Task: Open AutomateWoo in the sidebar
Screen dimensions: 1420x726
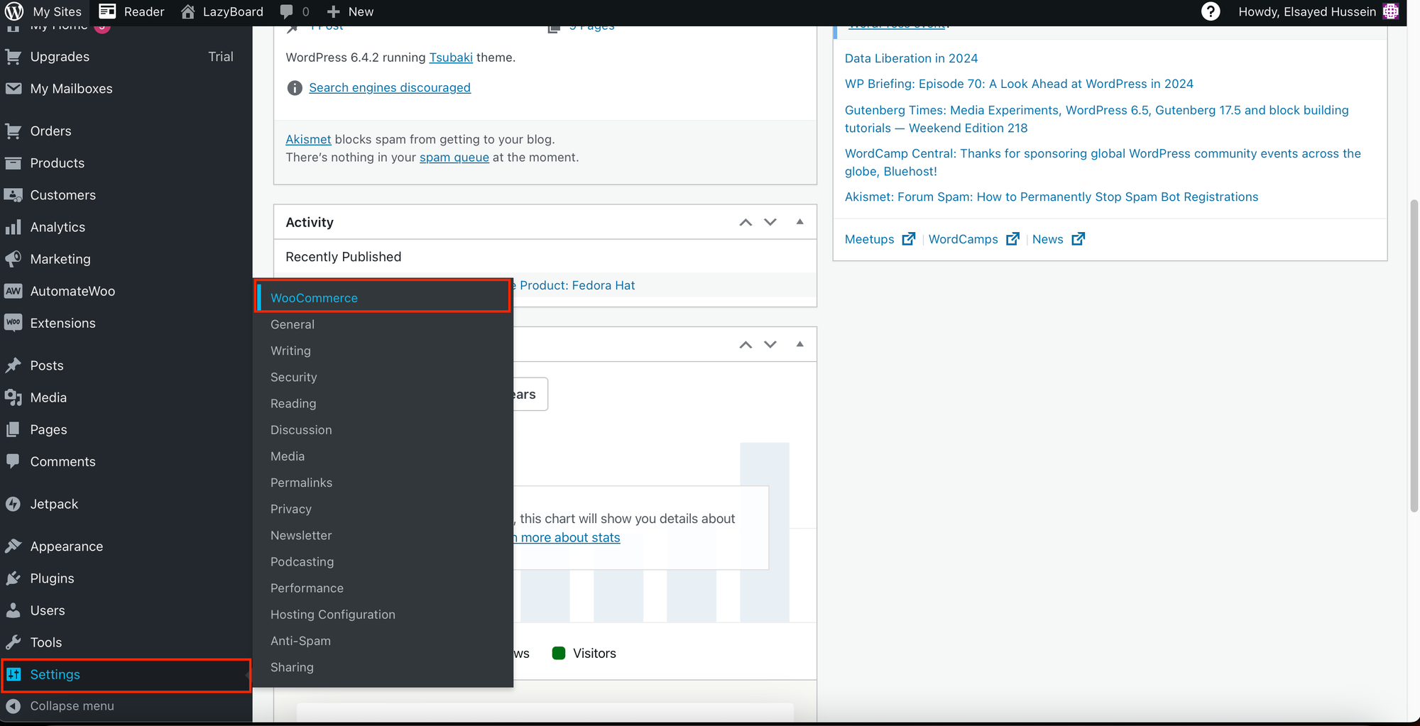Action: [x=72, y=291]
